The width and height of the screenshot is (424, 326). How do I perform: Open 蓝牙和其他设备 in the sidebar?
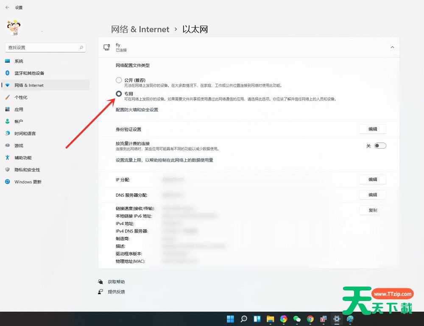[29, 73]
